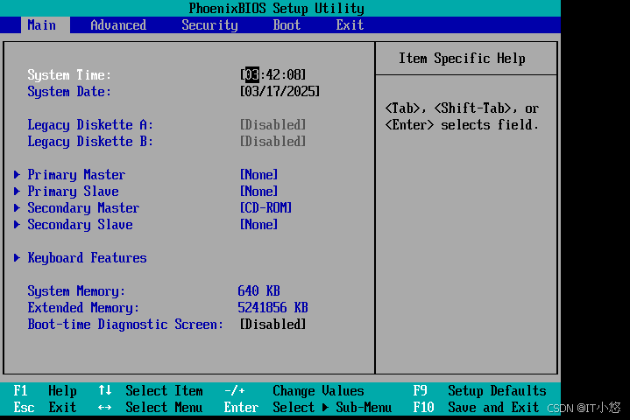Click the Sub-Menu triangle icon in footer

325,408
